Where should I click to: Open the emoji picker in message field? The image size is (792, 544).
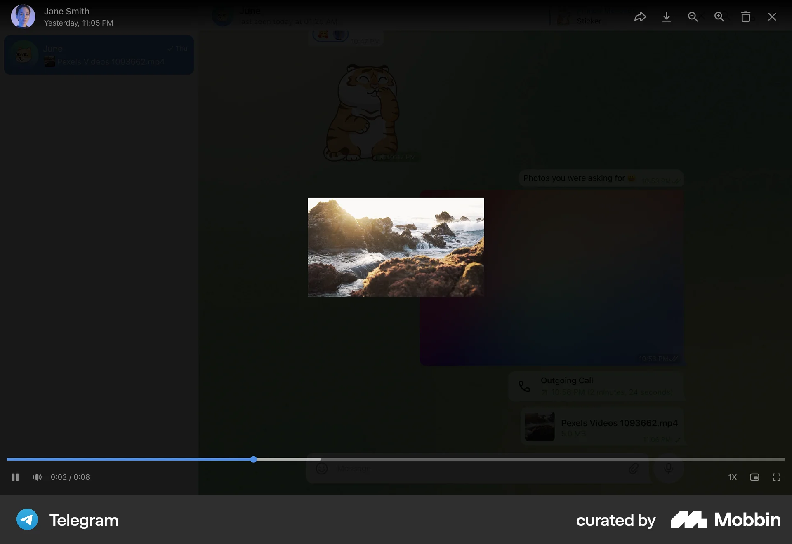tap(321, 469)
